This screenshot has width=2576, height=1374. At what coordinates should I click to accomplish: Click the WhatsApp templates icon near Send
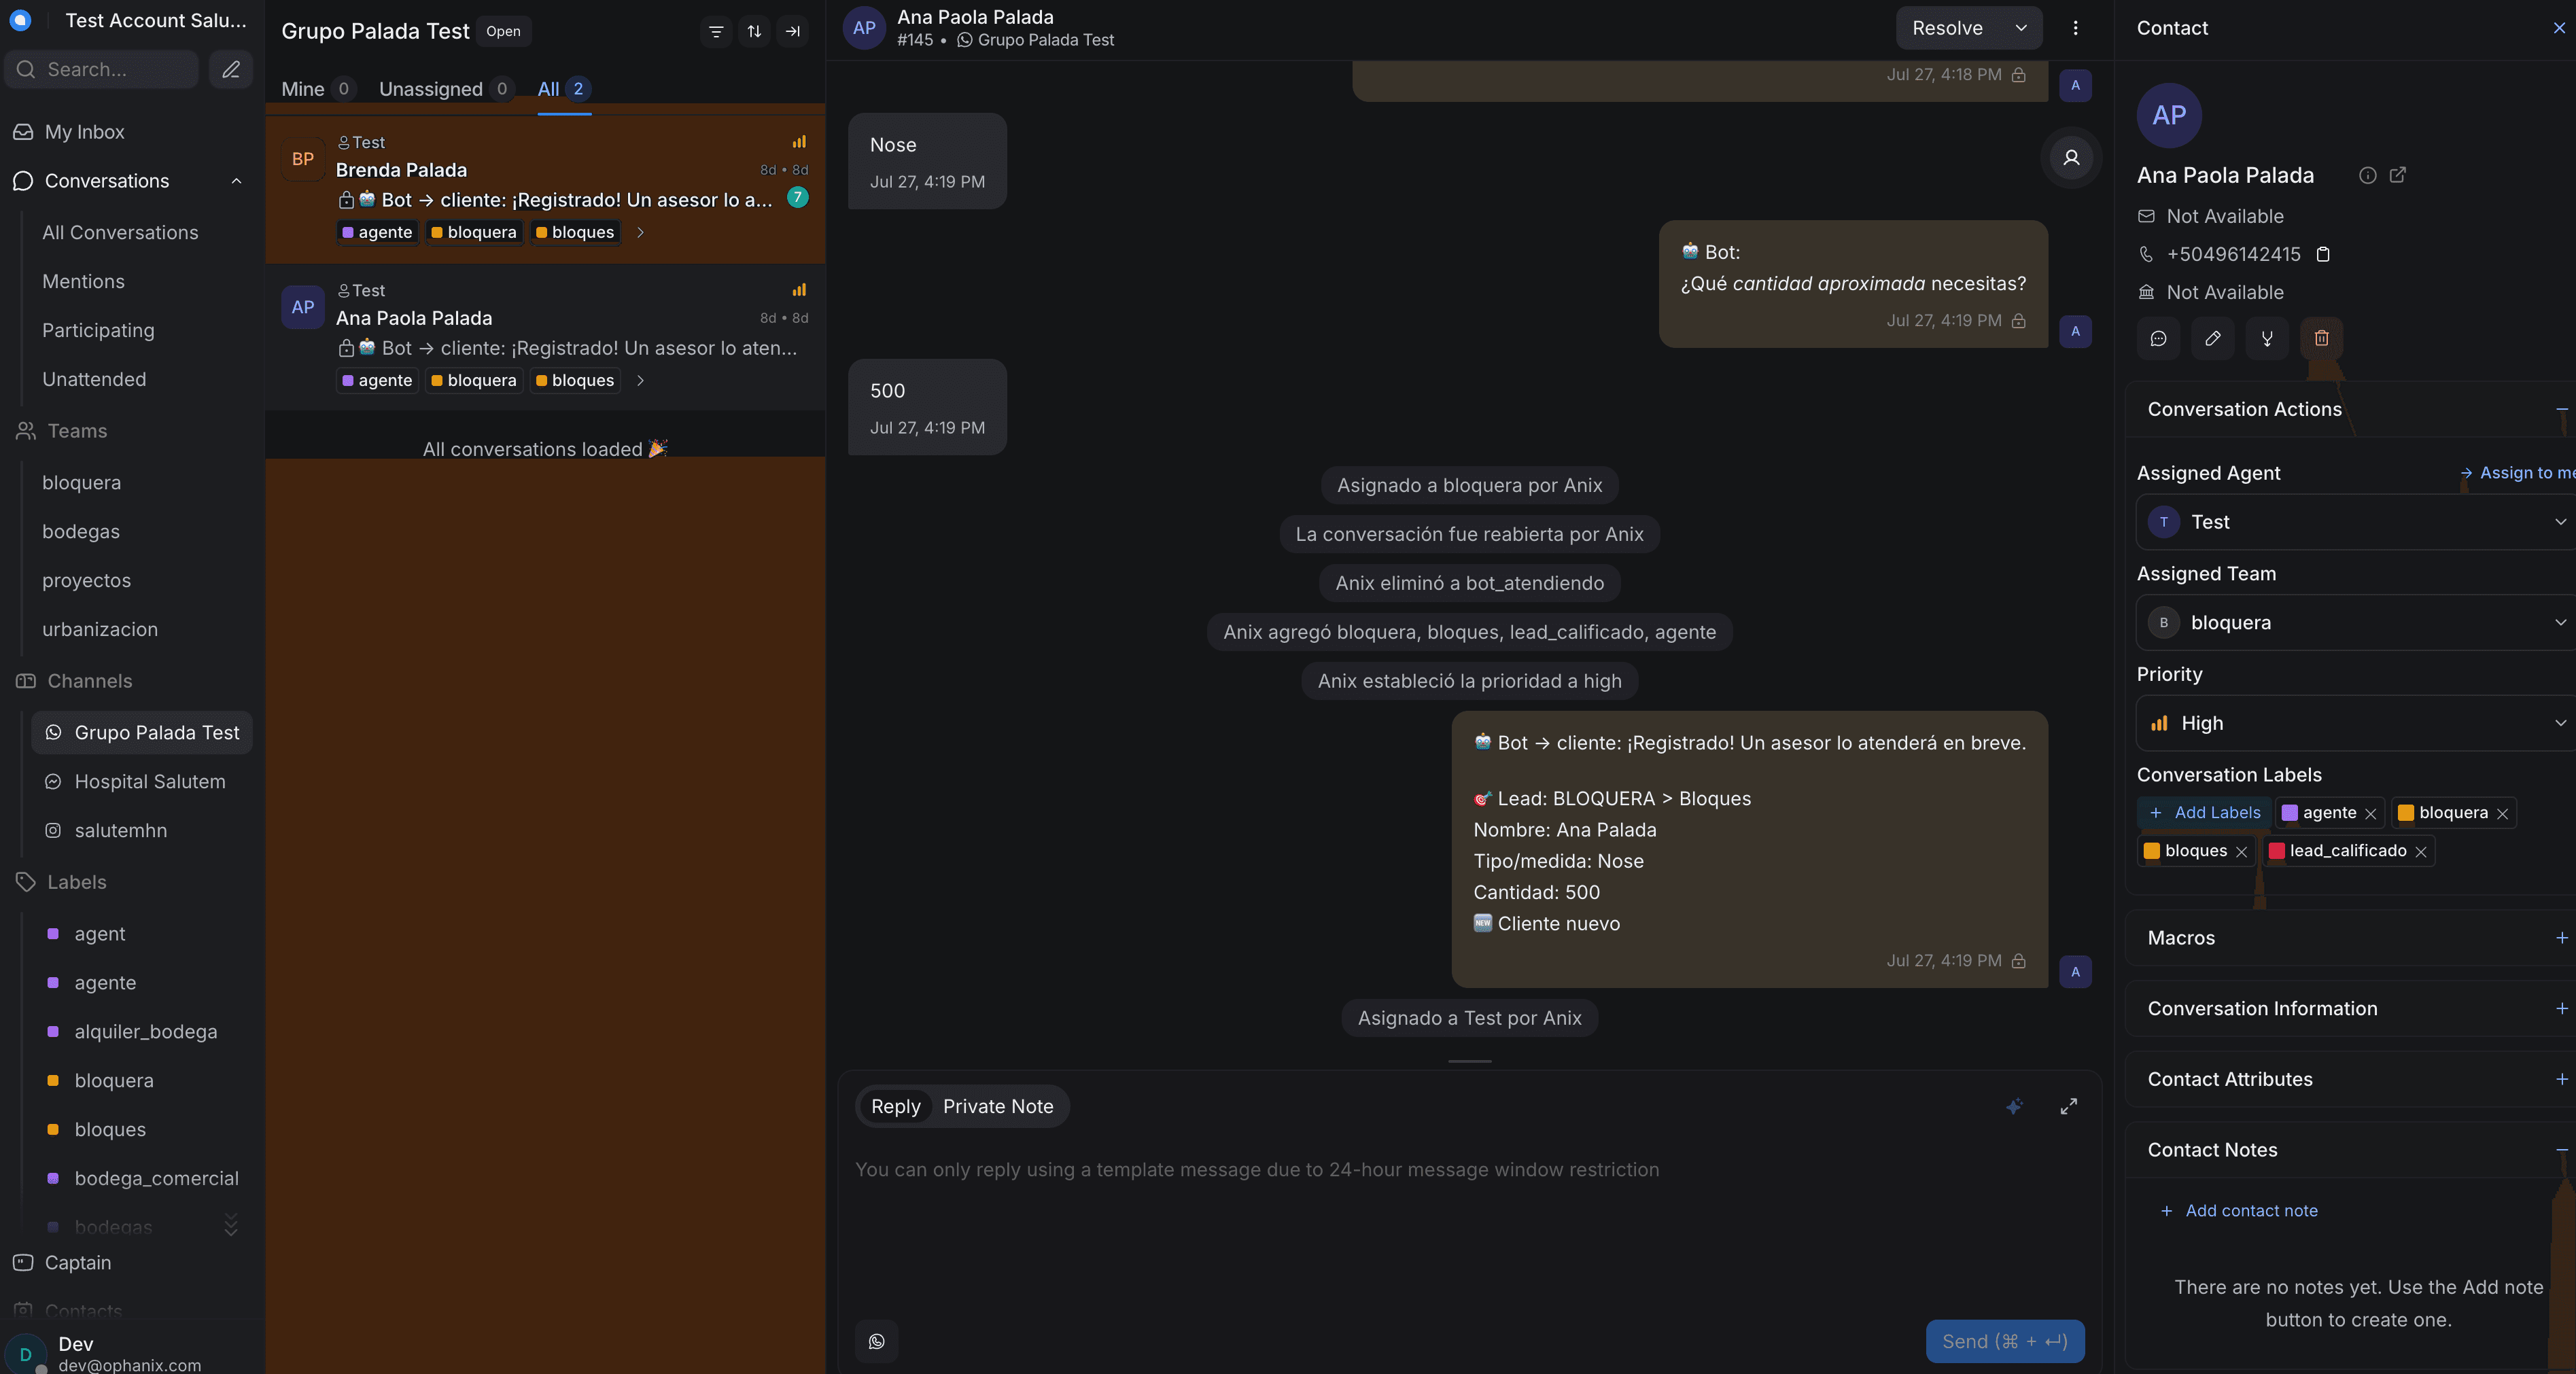[876, 1341]
